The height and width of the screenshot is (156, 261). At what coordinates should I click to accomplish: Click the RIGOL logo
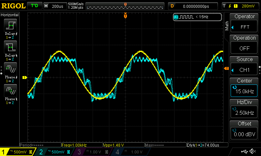(13, 6)
